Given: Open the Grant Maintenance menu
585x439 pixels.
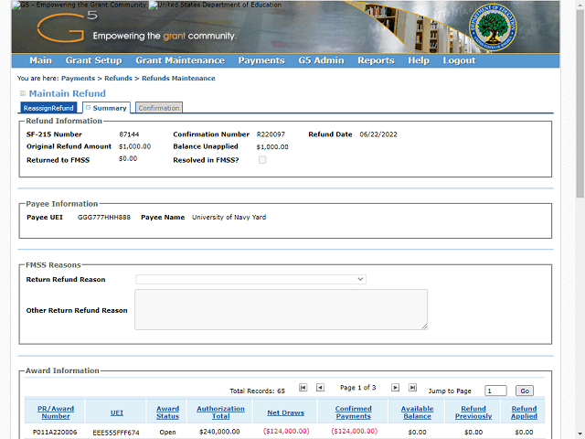Looking at the screenshot, I should 179,60.
